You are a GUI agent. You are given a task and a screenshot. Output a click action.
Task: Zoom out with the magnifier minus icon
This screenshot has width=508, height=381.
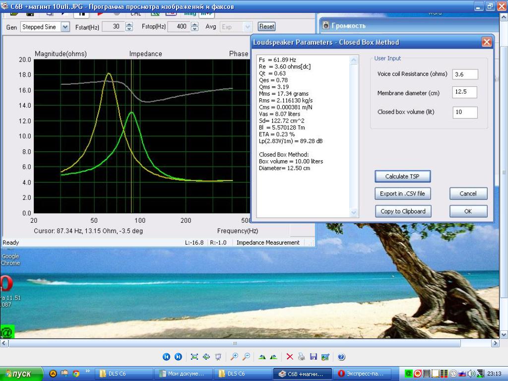246,357
